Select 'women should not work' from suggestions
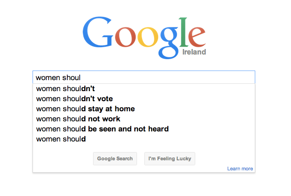 [78, 119]
